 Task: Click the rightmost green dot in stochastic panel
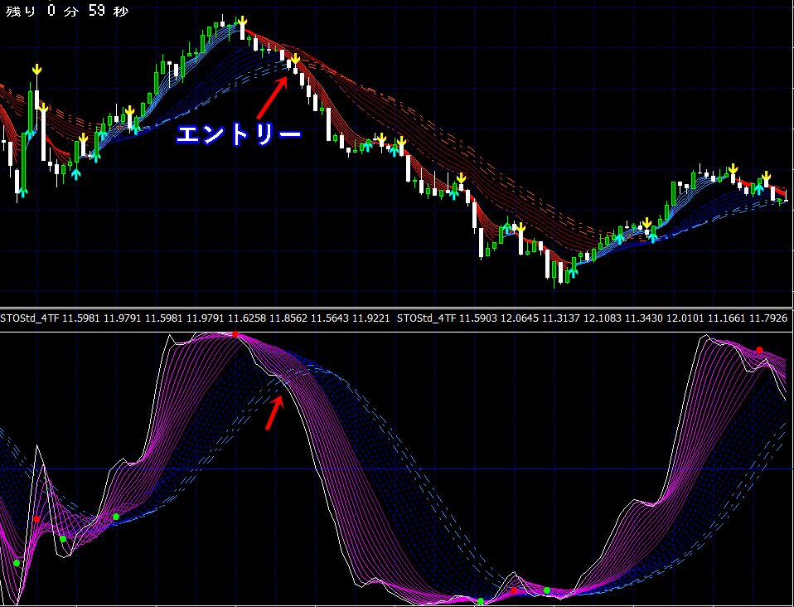click(x=547, y=590)
